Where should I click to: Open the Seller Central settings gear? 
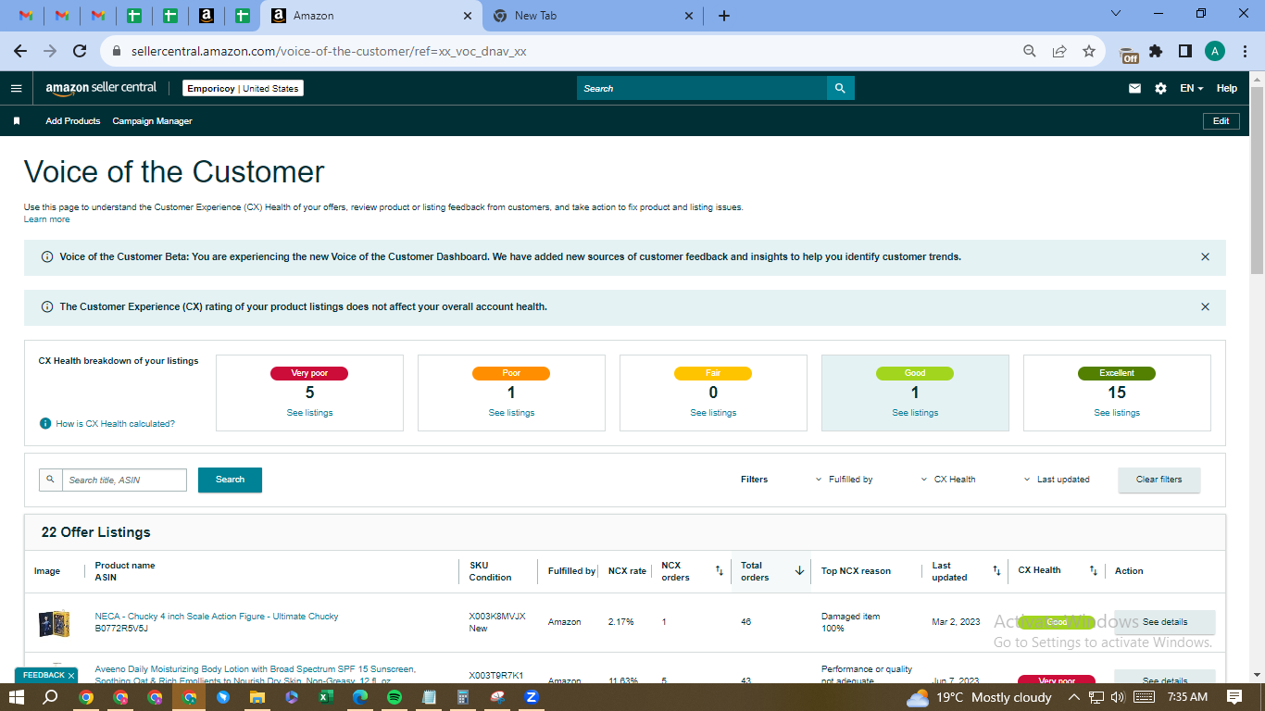1160,88
